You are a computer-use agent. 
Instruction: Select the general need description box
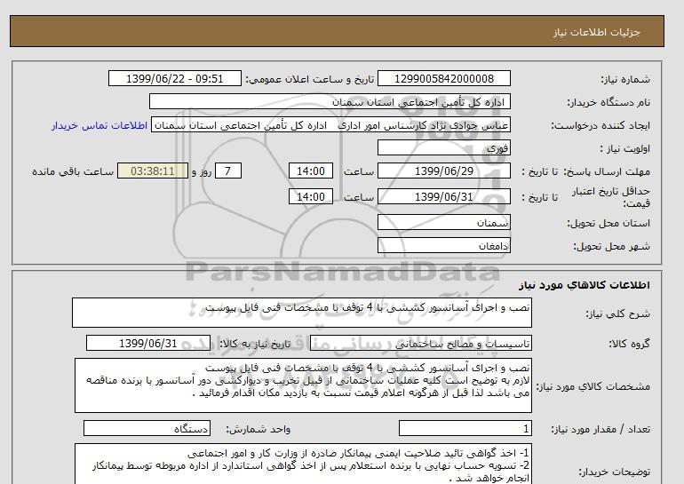[302, 313]
